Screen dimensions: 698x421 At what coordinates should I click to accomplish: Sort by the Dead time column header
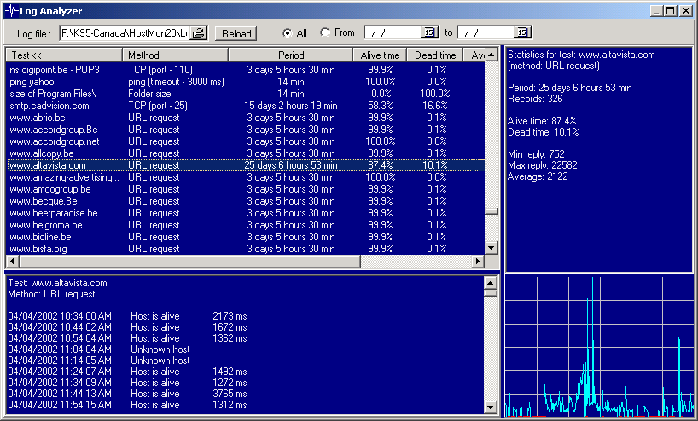click(x=435, y=55)
